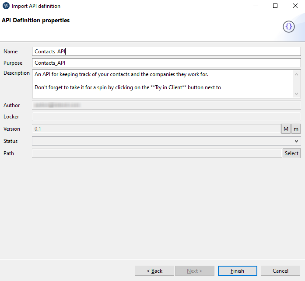Click the Version field showing 0.1
Viewport: 305px width, 281px height.
(156, 129)
